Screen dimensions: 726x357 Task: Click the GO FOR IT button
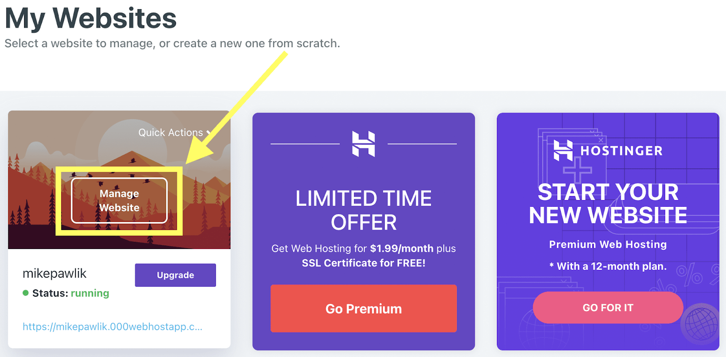pyautogui.click(x=608, y=308)
